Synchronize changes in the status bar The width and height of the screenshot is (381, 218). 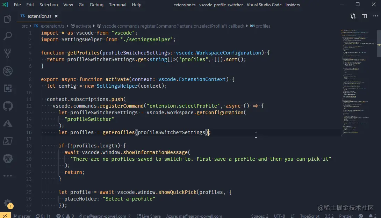point(43,216)
